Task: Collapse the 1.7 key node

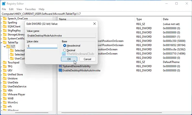Action: (x=5, y=47)
